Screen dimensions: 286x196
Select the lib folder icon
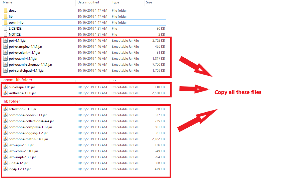click(x=5, y=17)
